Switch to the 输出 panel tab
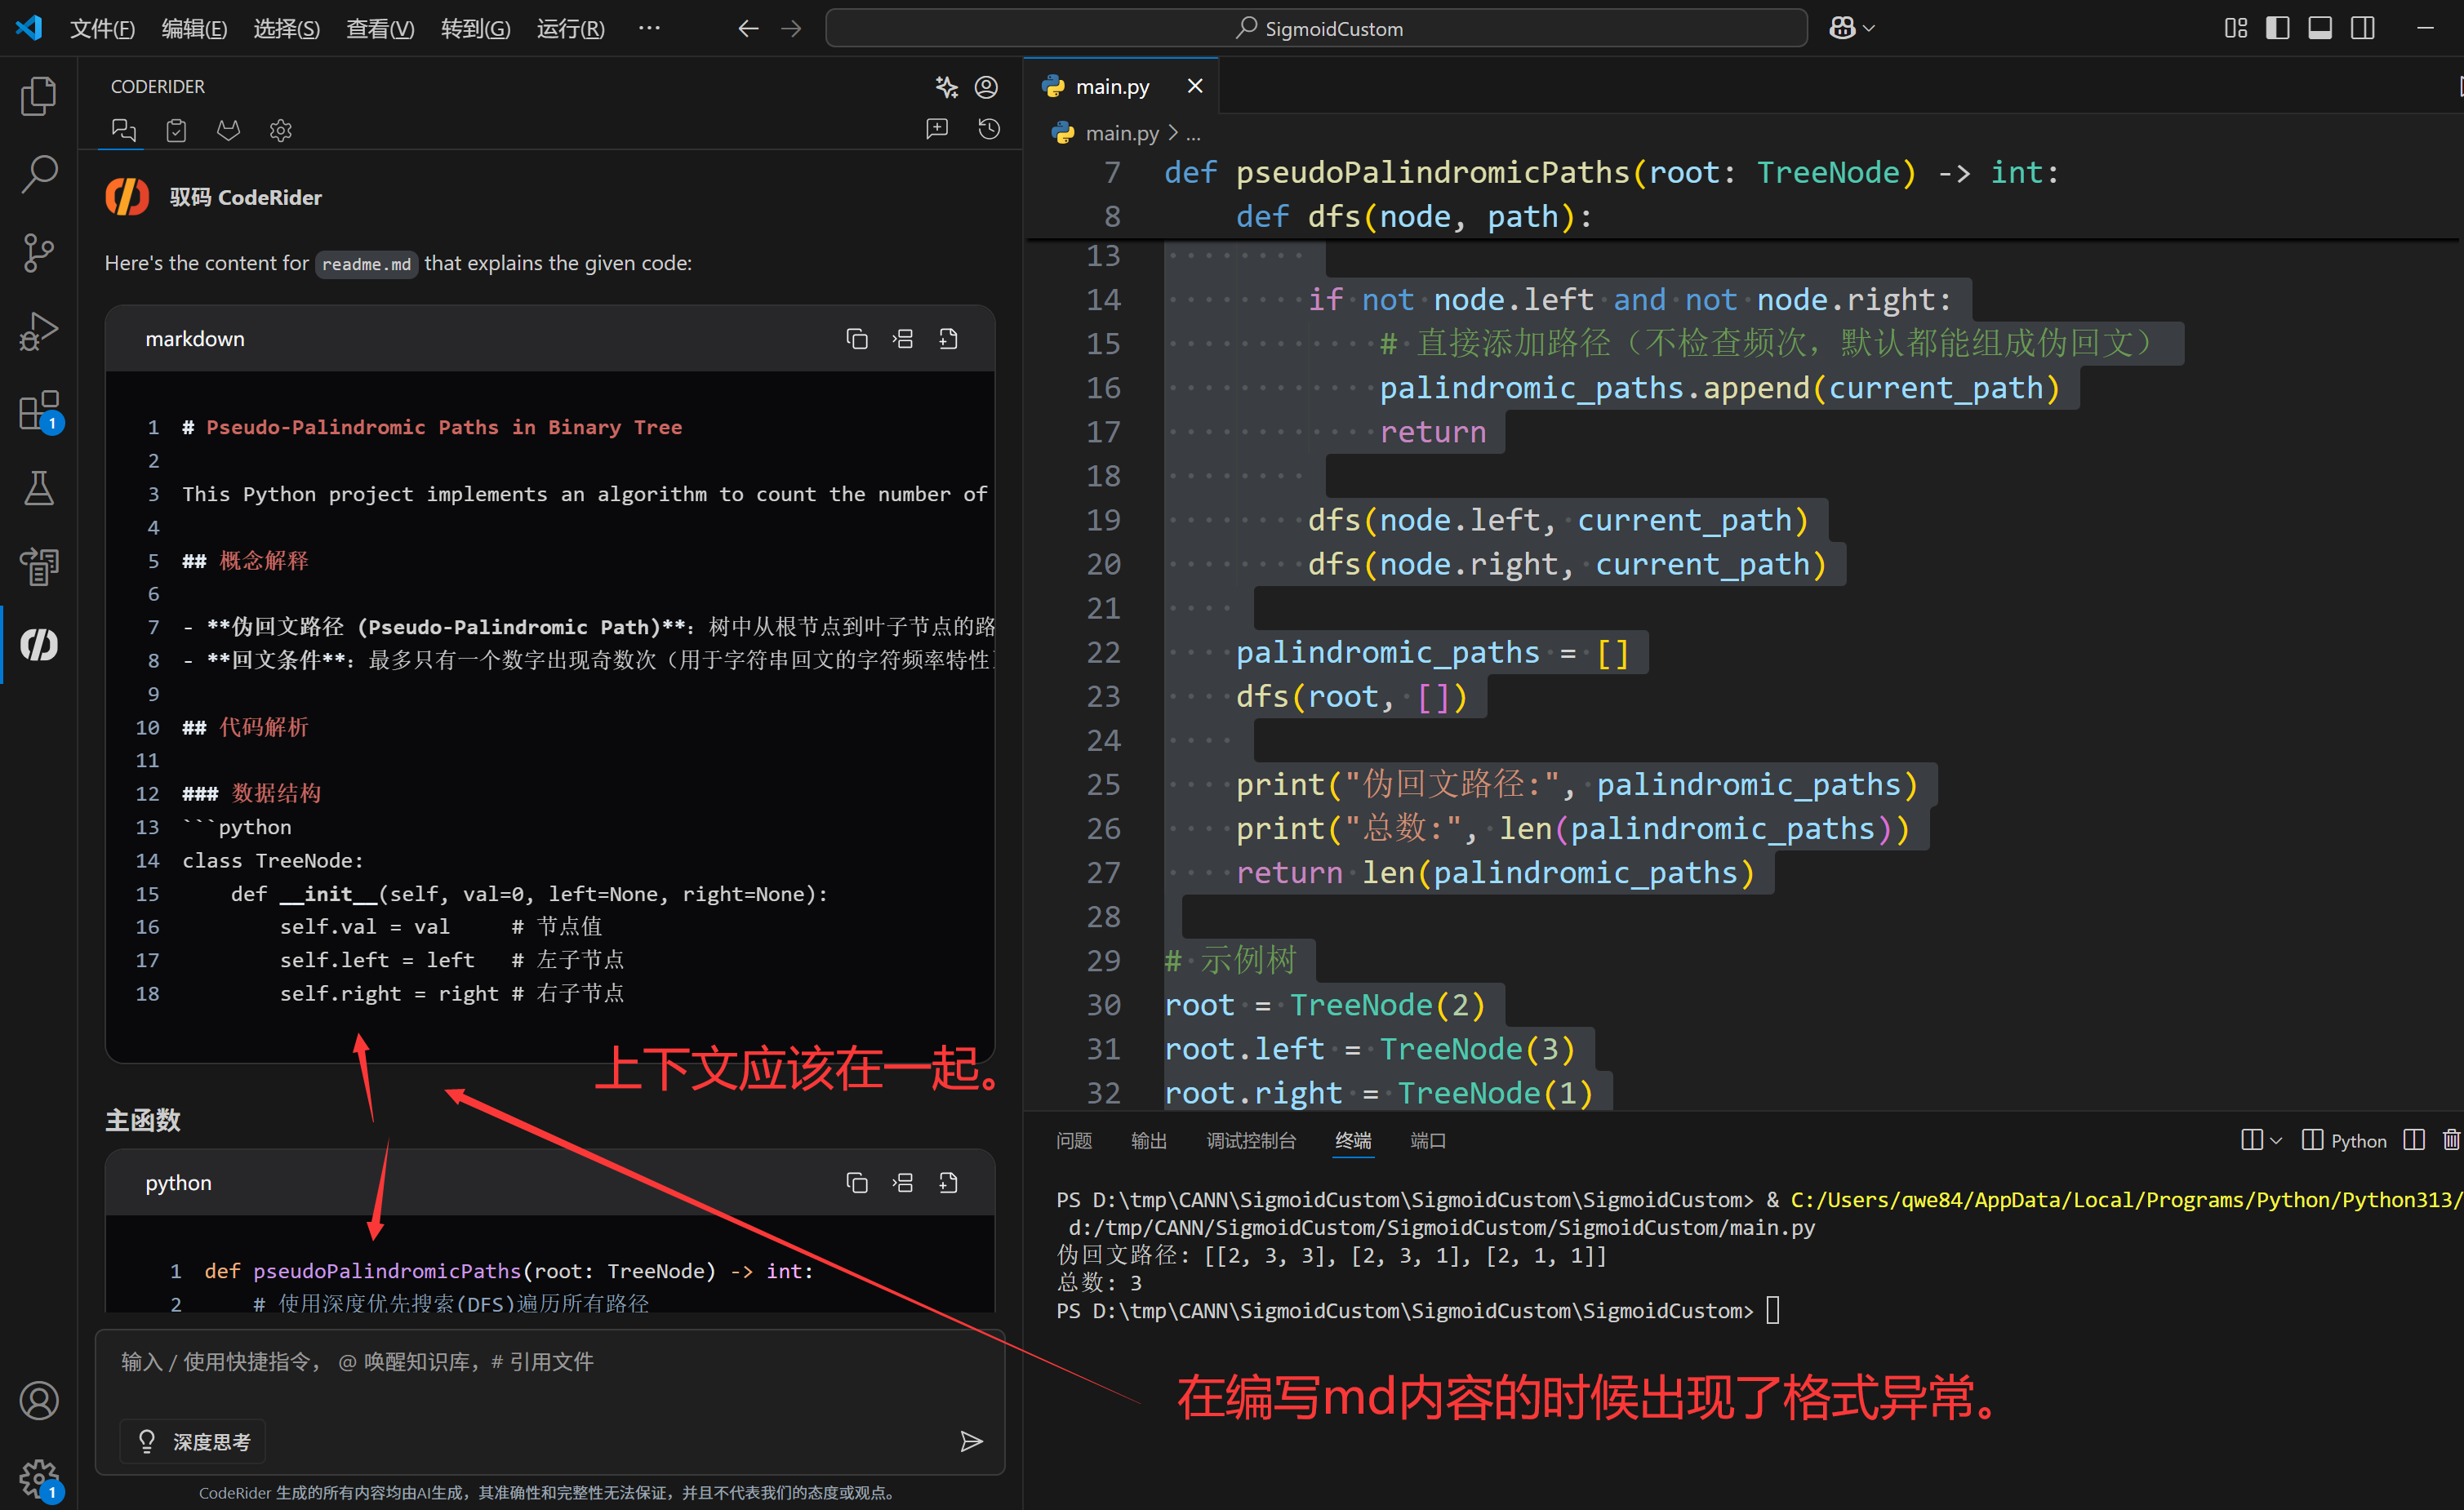This screenshot has width=2464, height=1510. coord(1149,1140)
